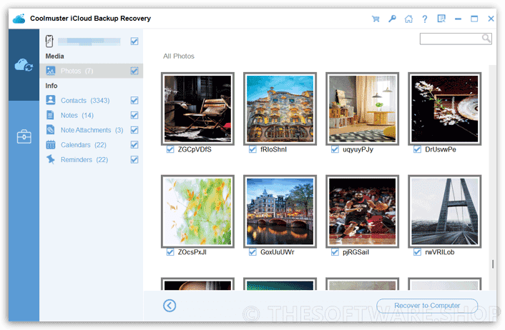Click the GoxUuUWr photo name
The width and height of the screenshot is (505, 330).
278,252
